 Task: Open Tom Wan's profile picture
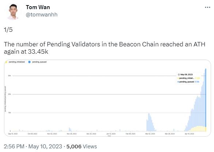(13, 12)
